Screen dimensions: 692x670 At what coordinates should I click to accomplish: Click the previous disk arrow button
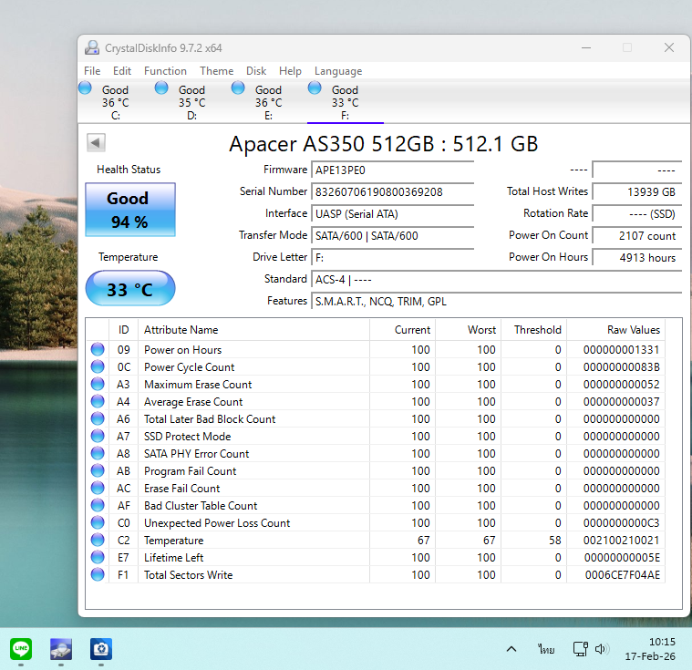coord(96,142)
